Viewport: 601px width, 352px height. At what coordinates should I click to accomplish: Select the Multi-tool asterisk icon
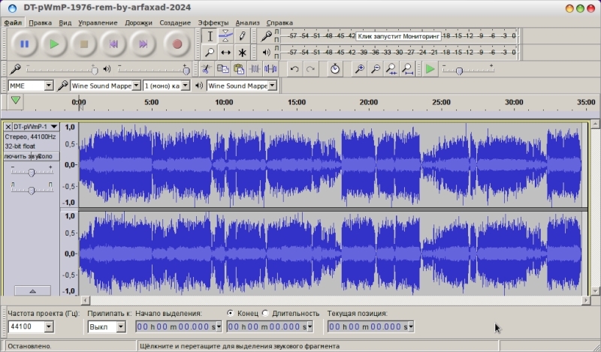242,52
